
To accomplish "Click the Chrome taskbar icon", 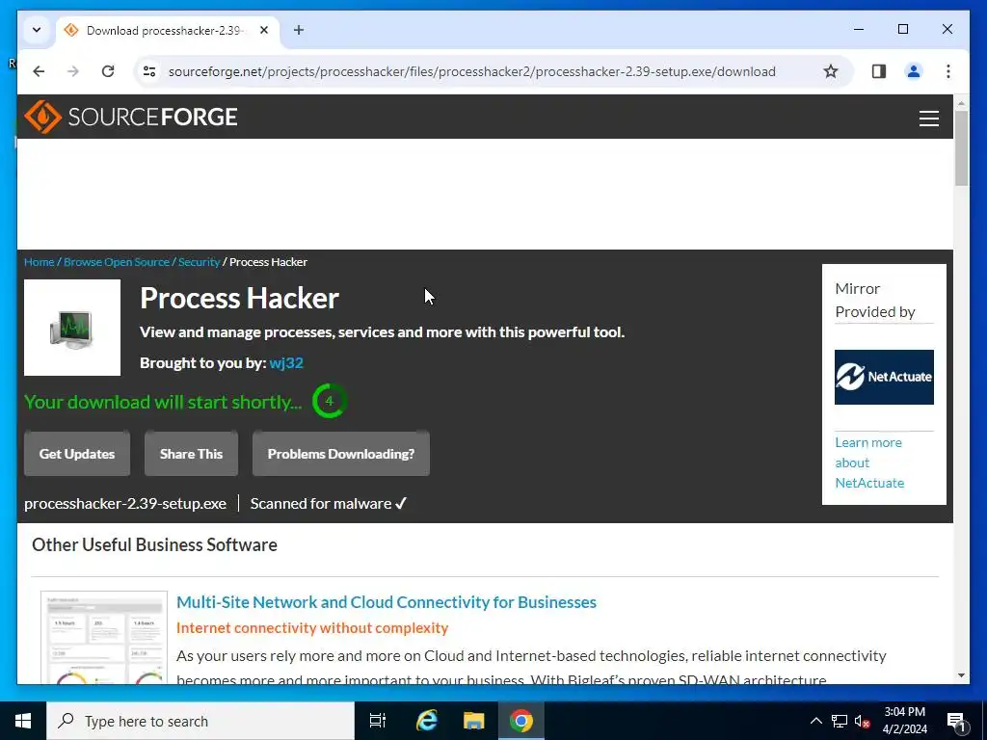I will (x=521, y=721).
